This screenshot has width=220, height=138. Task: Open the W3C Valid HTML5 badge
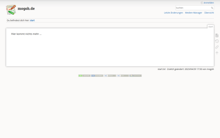(110, 75)
